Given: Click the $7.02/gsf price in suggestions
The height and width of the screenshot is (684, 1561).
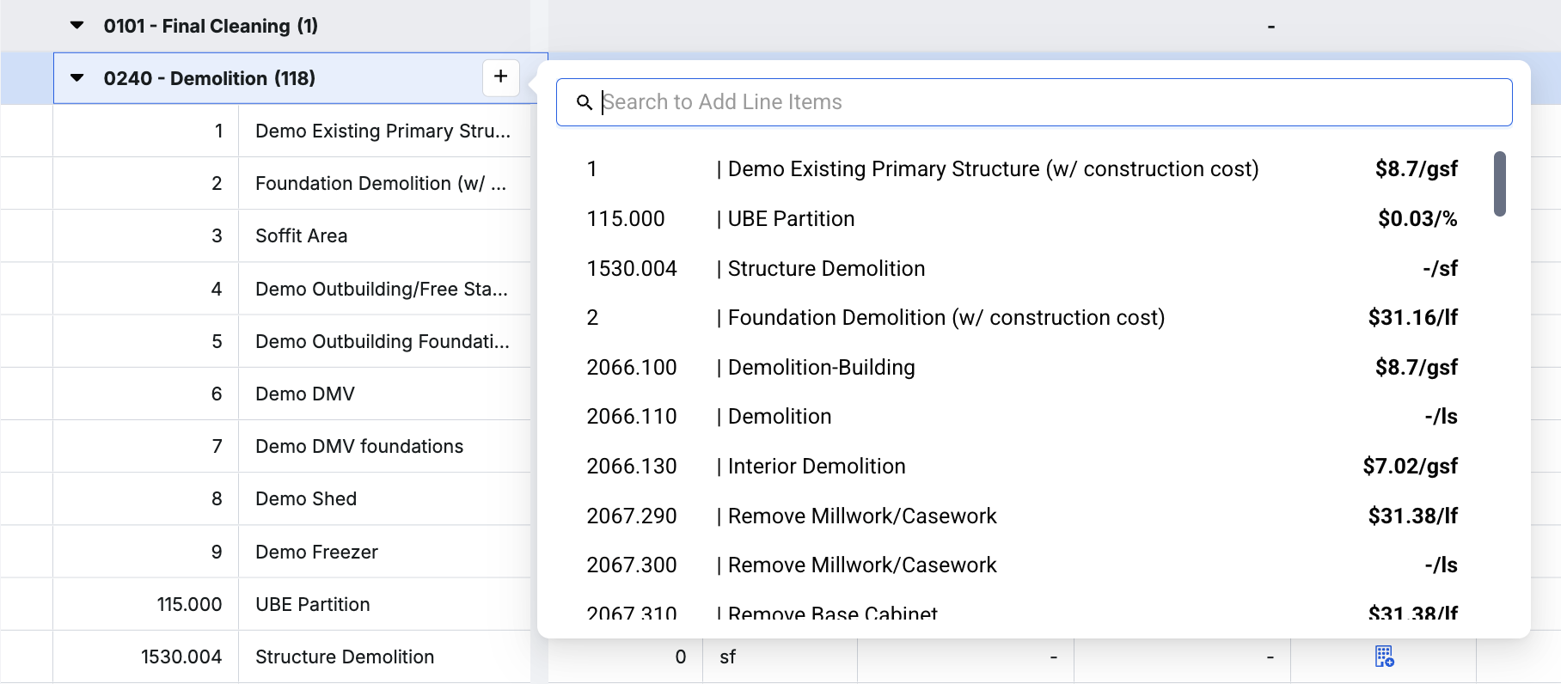Looking at the screenshot, I should tap(1411, 467).
